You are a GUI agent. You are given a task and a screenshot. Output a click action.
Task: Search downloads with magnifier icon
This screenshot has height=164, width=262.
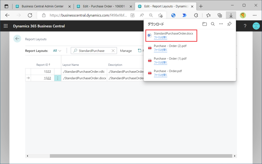[x=213, y=24]
